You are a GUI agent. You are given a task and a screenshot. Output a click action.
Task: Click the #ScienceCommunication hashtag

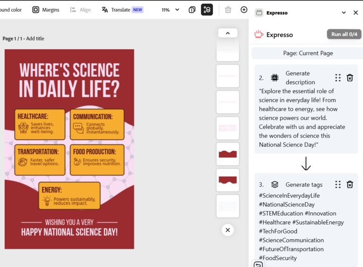[x=291, y=240]
